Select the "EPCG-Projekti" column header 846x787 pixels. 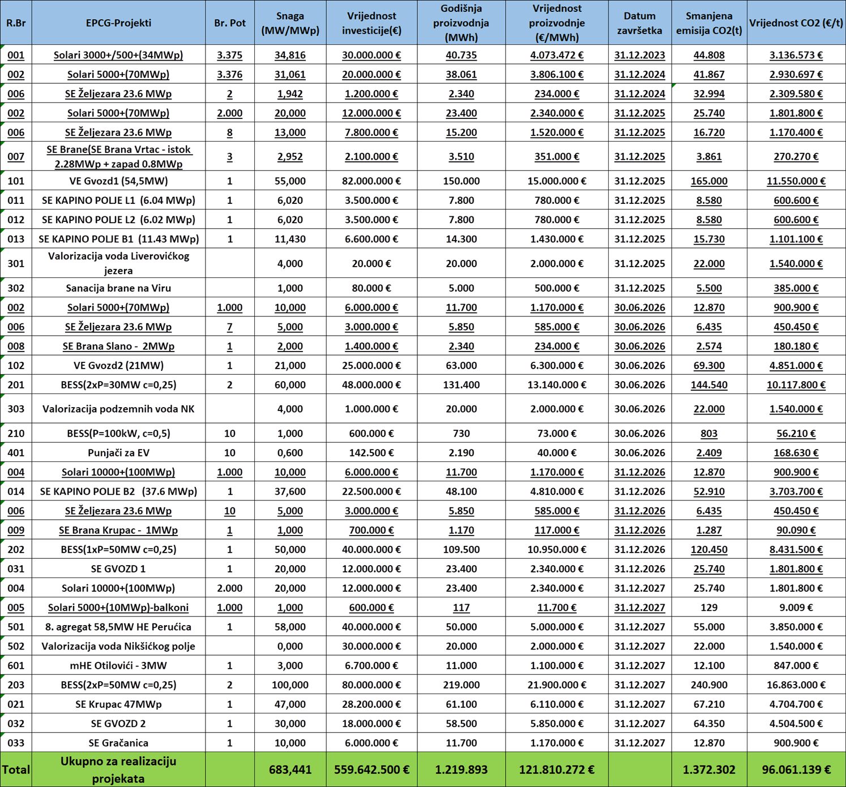pyautogui.click(x=118, y=23)
